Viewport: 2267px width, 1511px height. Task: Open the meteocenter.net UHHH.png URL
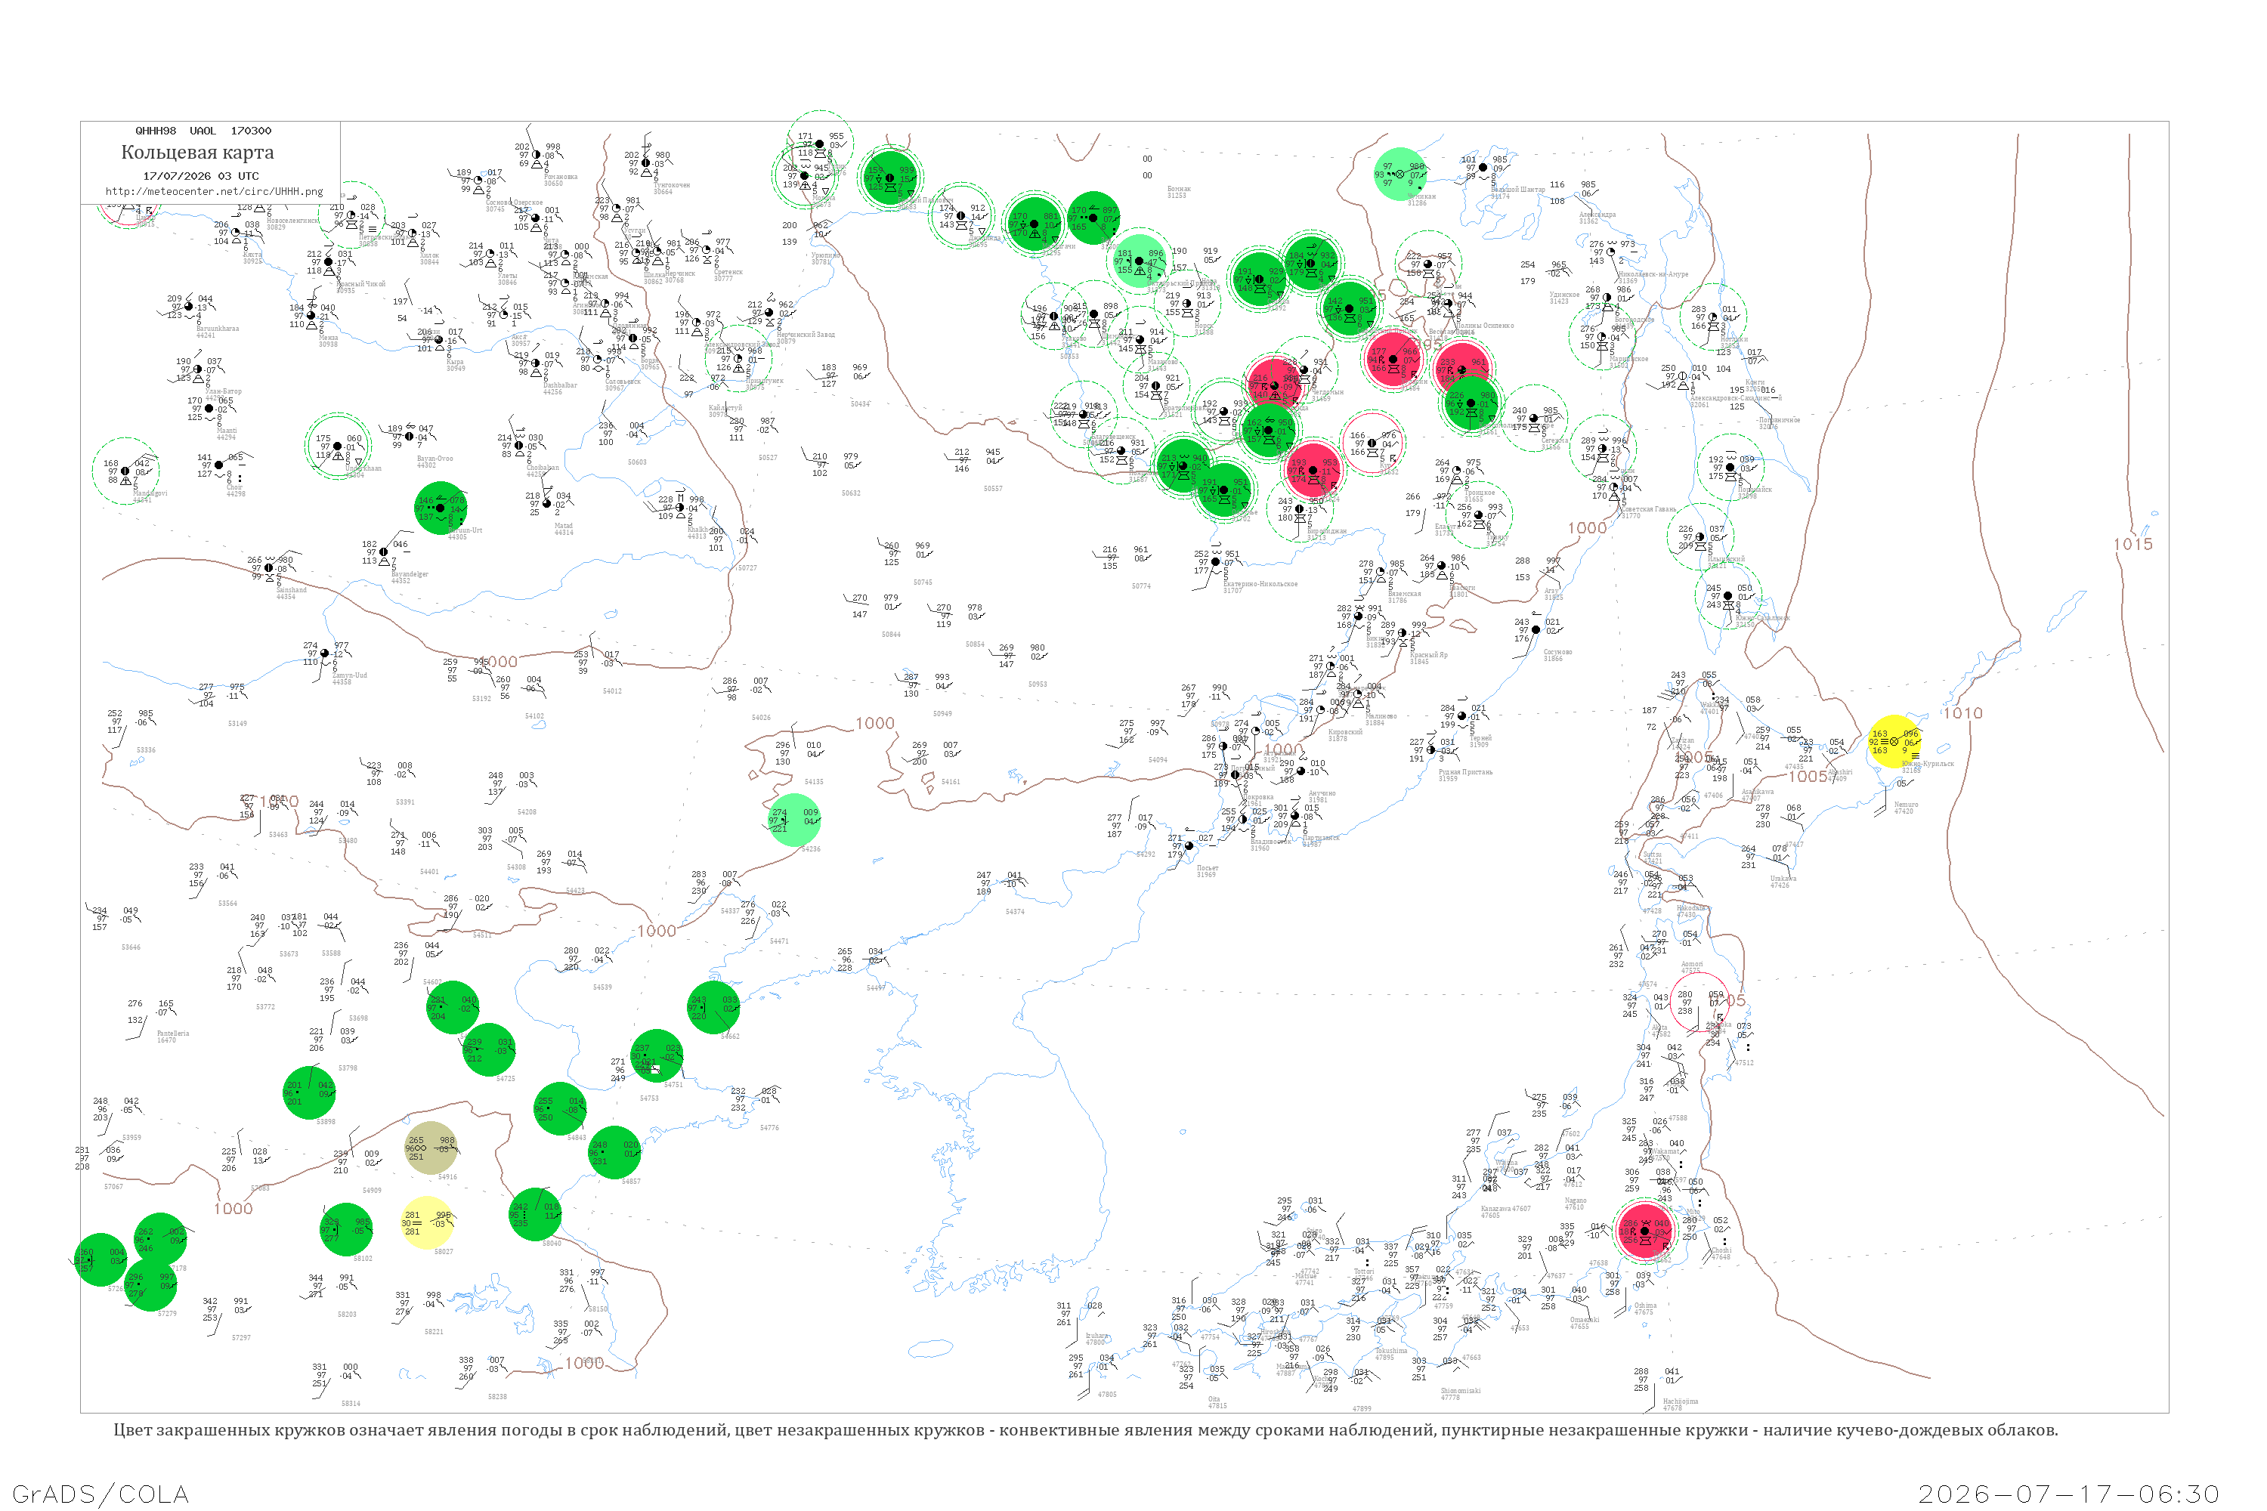coord(214,191)
